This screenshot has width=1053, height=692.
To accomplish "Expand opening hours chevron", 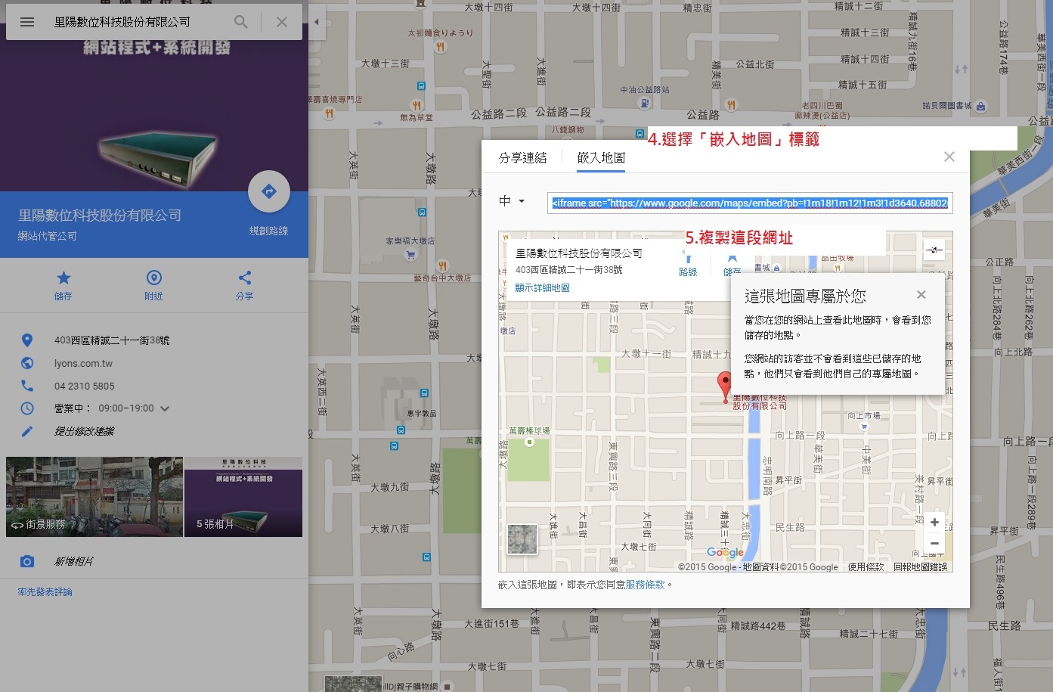I will [165, 408].
